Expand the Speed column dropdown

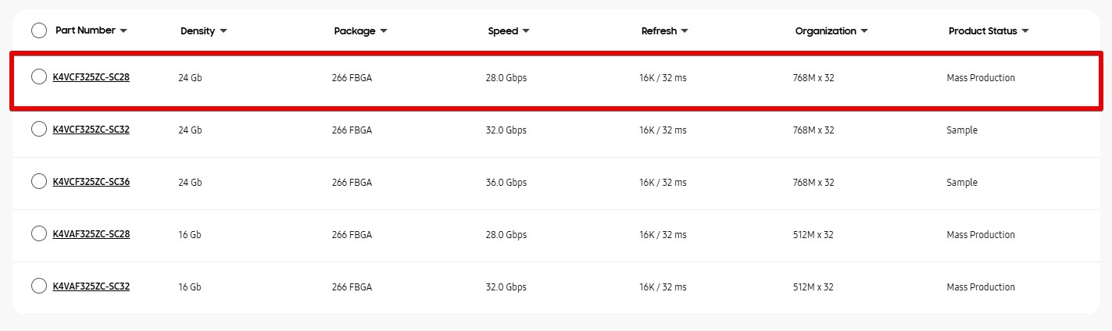[526, 32]
